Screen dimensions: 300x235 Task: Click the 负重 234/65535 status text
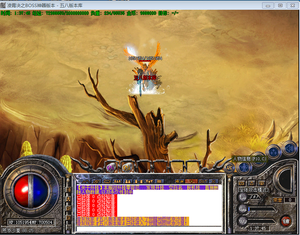tap(107, 13)
